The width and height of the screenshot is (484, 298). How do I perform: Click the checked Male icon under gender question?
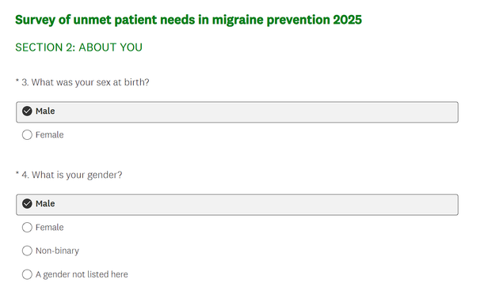tap(27, 204)
